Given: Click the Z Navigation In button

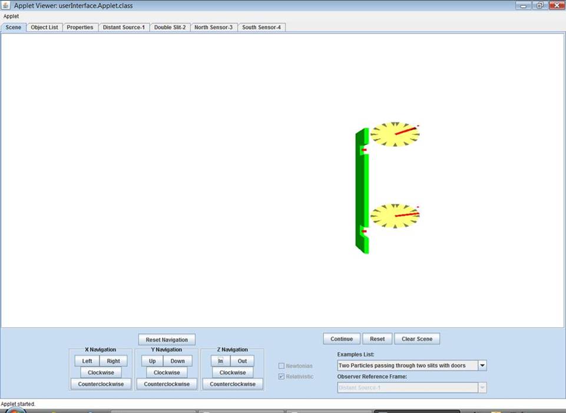Looking at the screenshot, I should click(x=220, y=361).
